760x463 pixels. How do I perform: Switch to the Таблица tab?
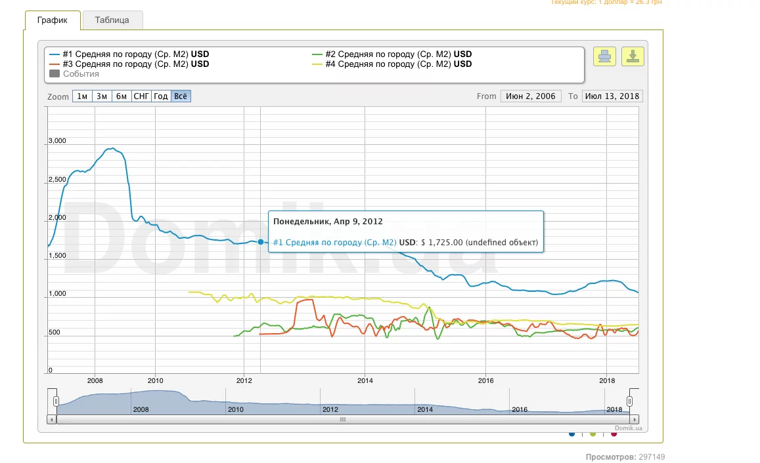[x=112, y=20]
